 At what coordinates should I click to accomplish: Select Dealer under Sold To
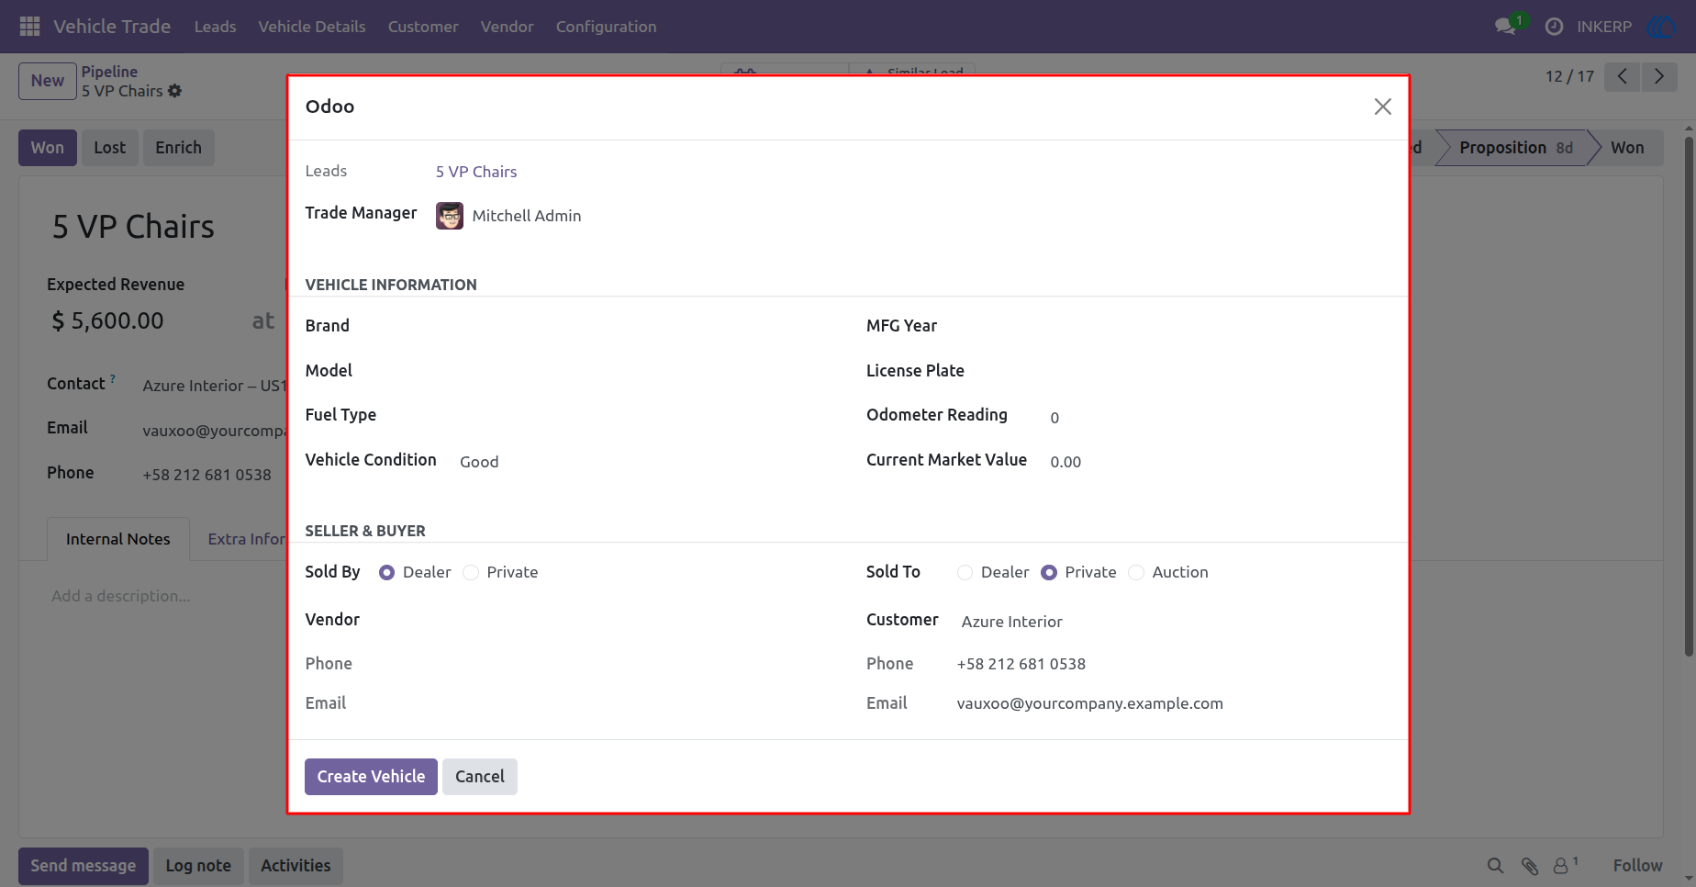(965, 572)
